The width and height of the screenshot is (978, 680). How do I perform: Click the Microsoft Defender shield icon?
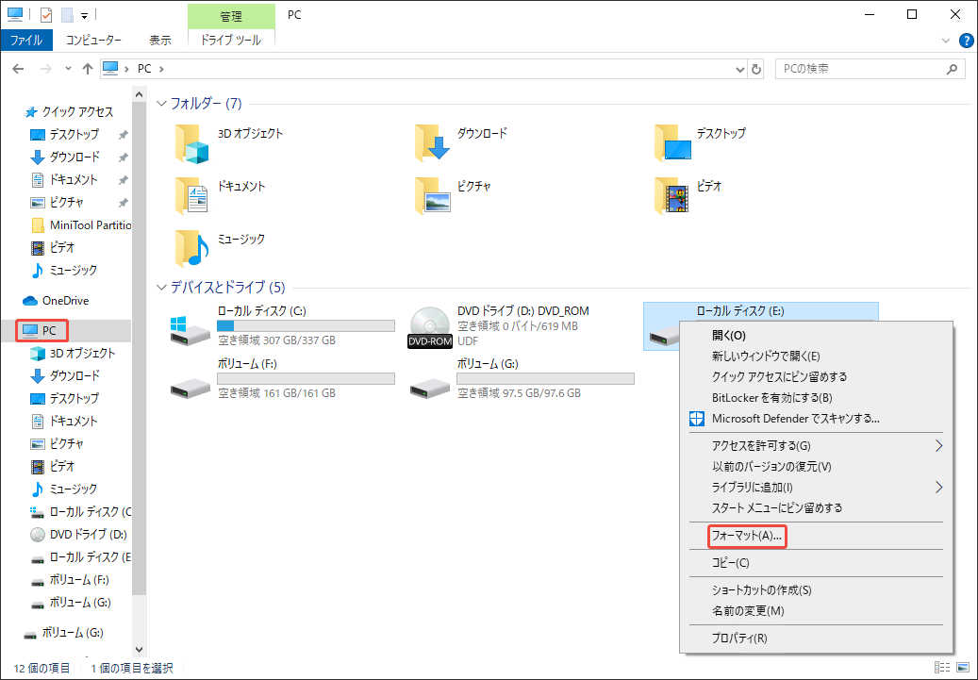click(x=697, y=419)
